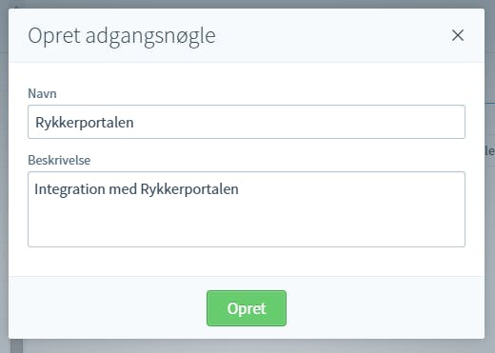Focus the Navn input field

pos(247,122)
